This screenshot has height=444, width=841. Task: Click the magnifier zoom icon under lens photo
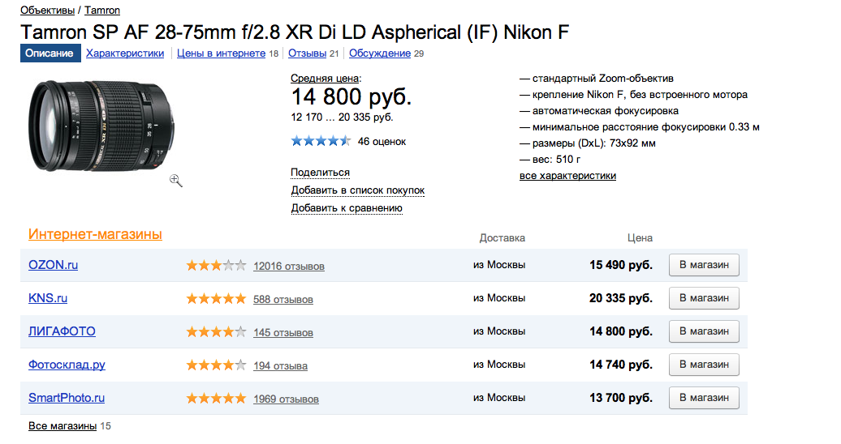[x=176, y=181]
